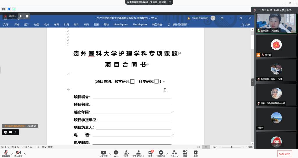Expand share options arrow beside 共享屏幕

click(x=110, y=154)
